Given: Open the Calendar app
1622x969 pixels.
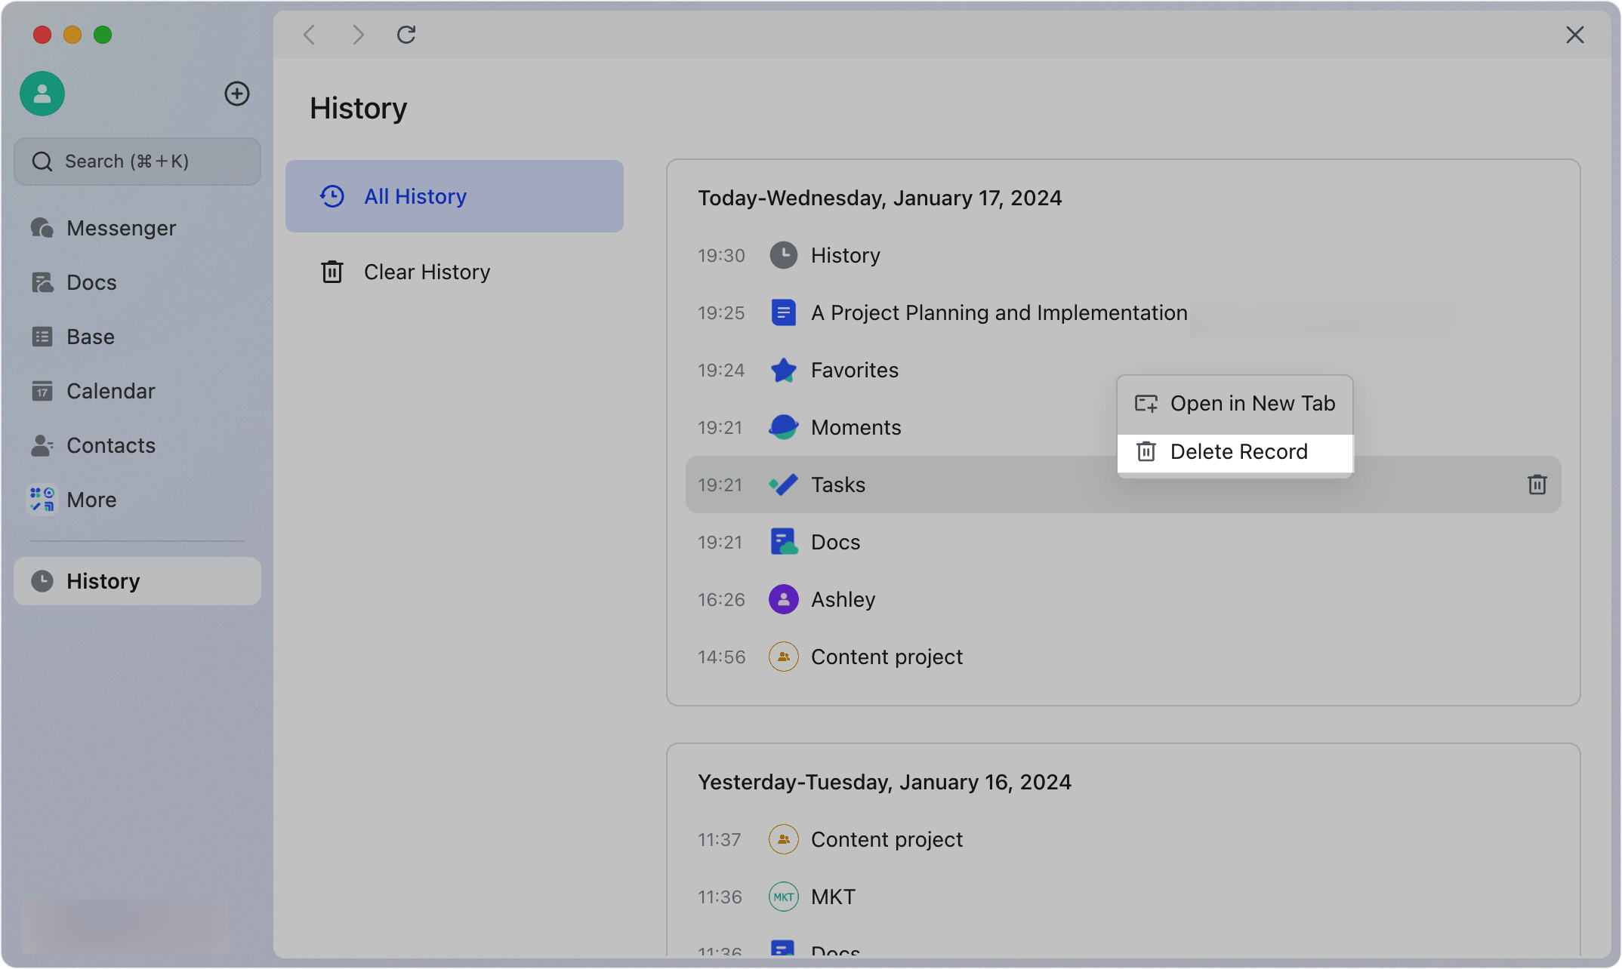Looking at the screenshot, I should click(111, 390).
